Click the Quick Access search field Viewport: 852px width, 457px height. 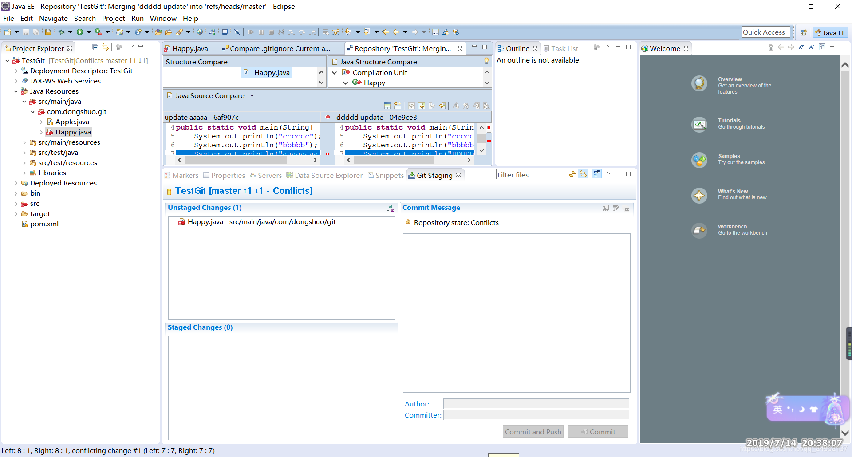tap(765, 32)
